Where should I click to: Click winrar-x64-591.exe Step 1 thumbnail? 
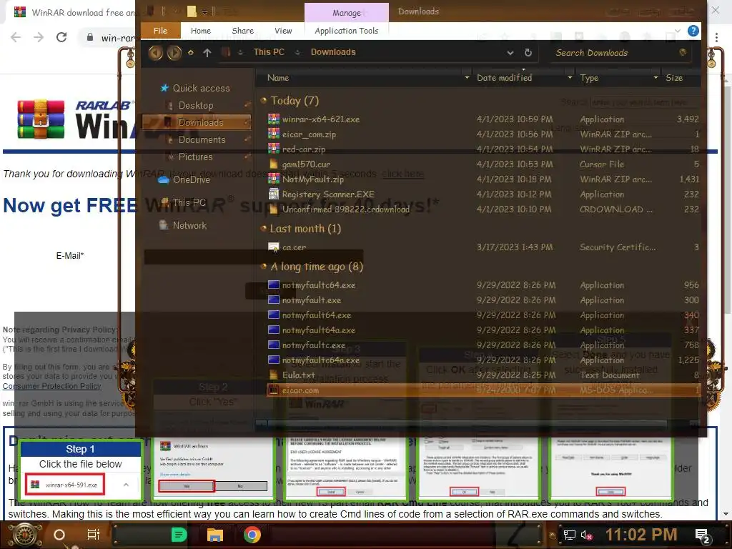[65, 485]
